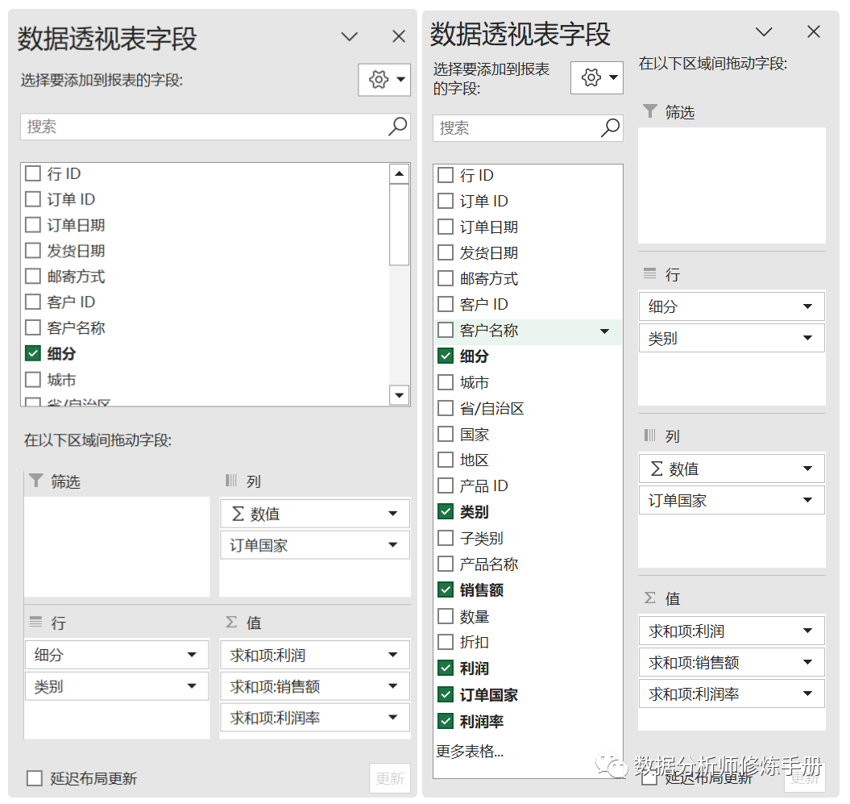Viewport: 850px width, 804px height.
Task: Close the right PivotTable fields pane
Action: coord(814,32)
